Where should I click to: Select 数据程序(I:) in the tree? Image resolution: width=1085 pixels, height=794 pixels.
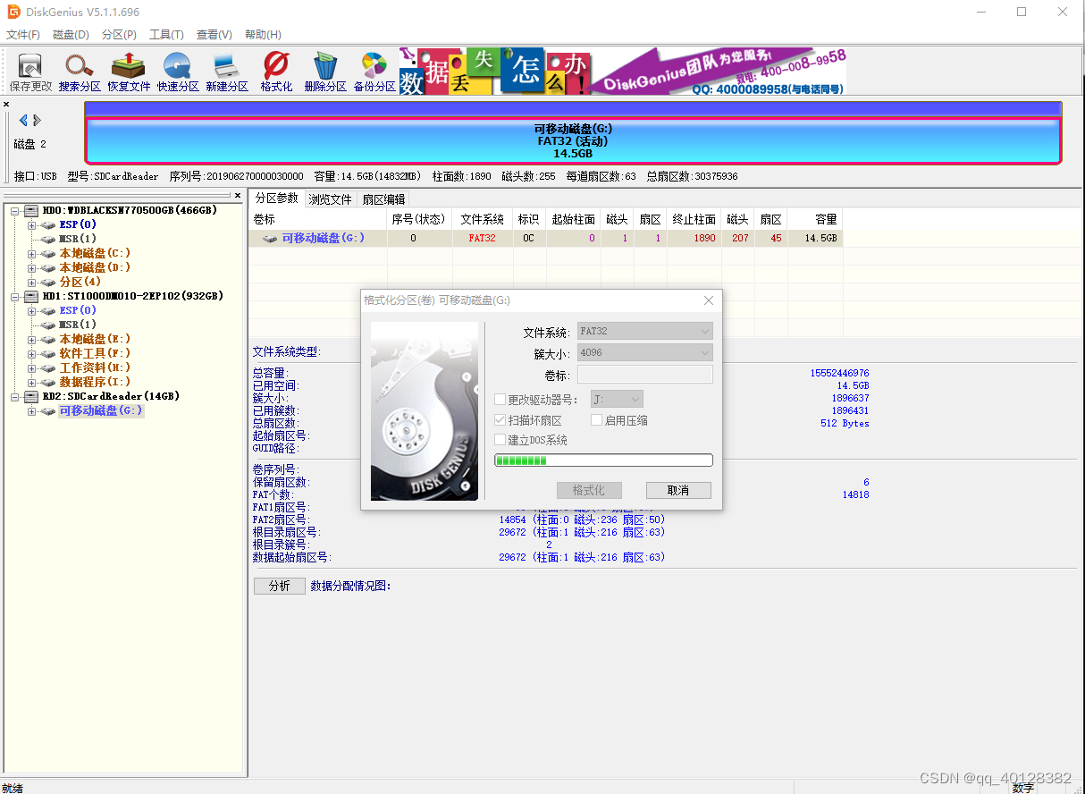pyautogui.click(x=95, y=382)
